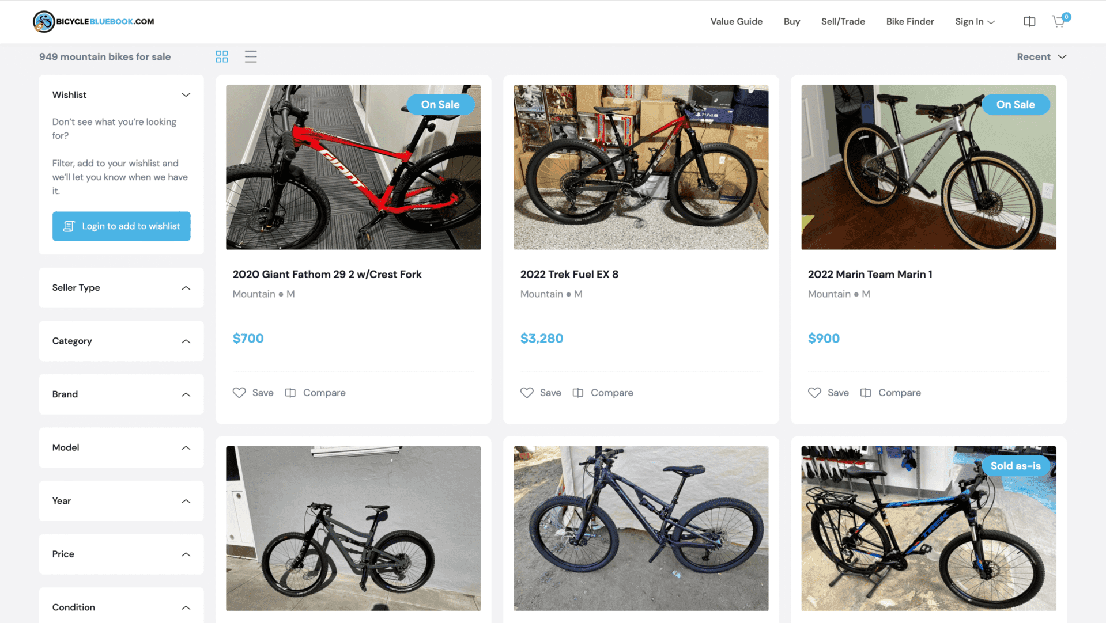
Task: Click Login to add to wishlist button
Action: pyautogui.click(x=121, y=226)
